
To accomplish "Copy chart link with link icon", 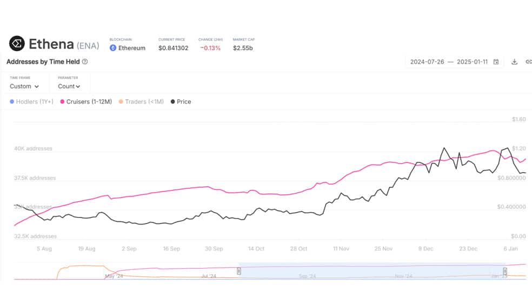I will coord(529,62).
